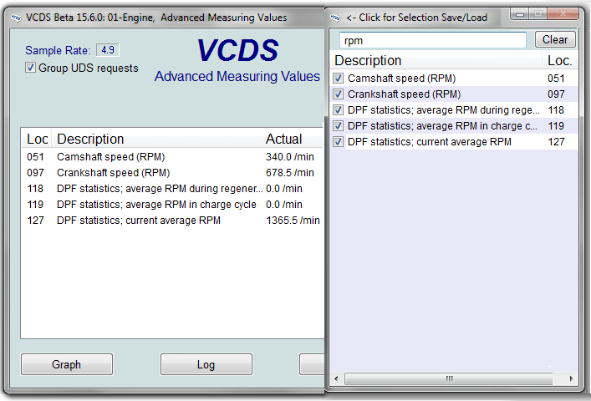Select row 097 Crankshaft speed (RPM) in values table
Viewport: 591px width, 401px height.
click(x=173, y=173)
